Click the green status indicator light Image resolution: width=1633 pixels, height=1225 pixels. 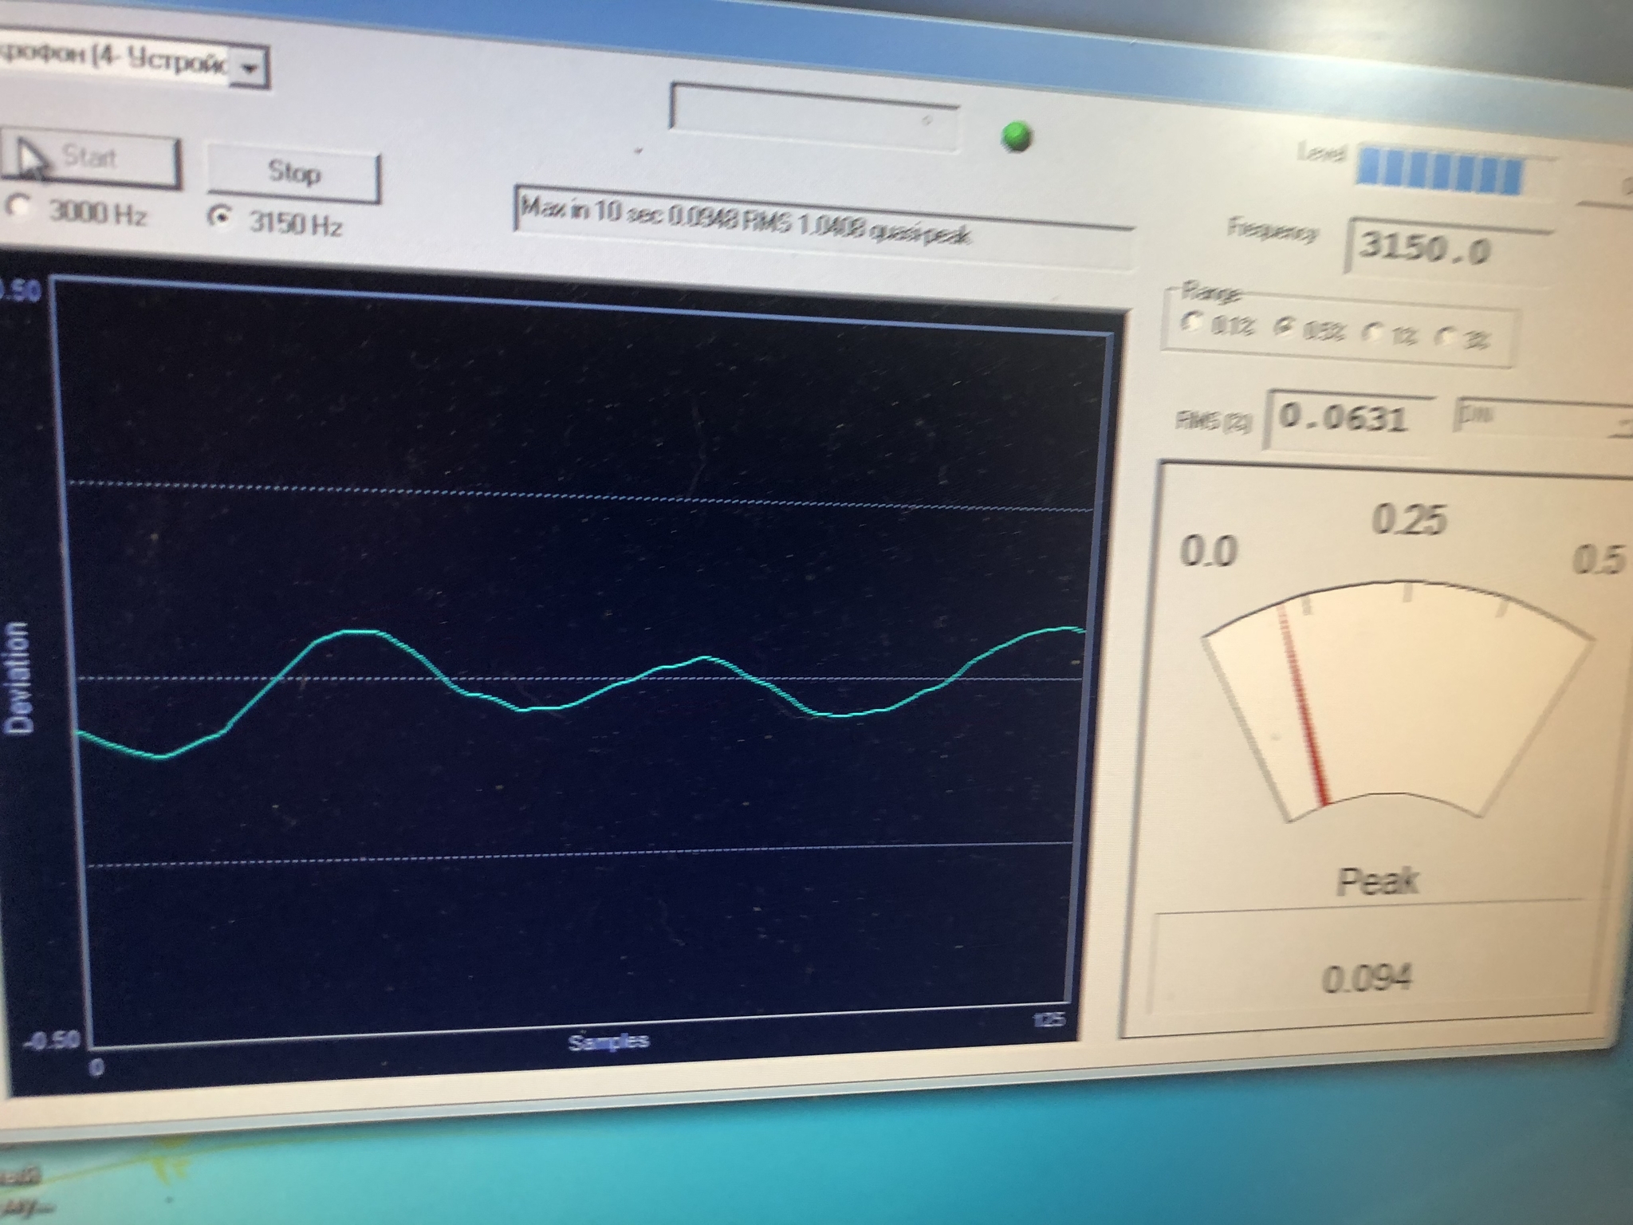(1016, 137)
